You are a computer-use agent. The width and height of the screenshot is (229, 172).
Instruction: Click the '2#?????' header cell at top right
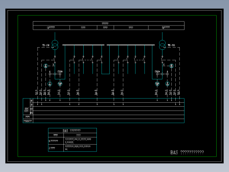tap(166, 28)
